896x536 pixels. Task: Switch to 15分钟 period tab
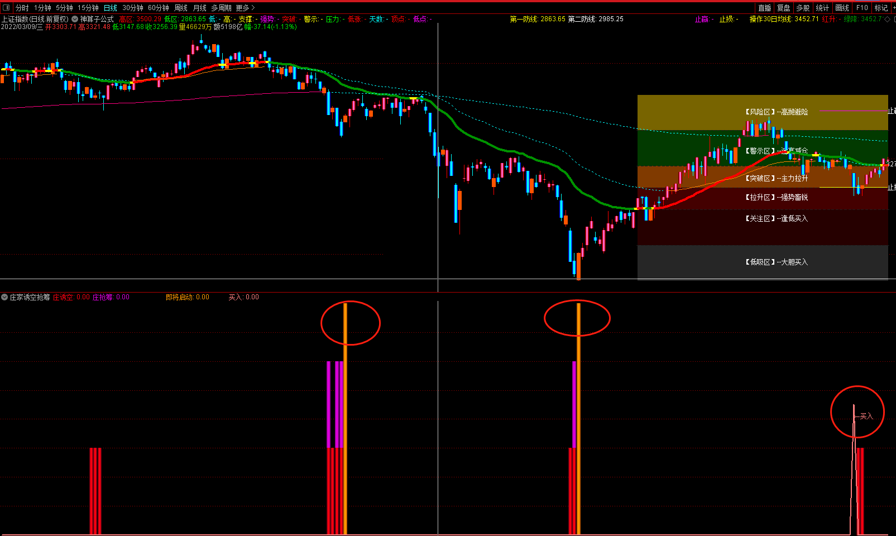[x=88, y=8]
